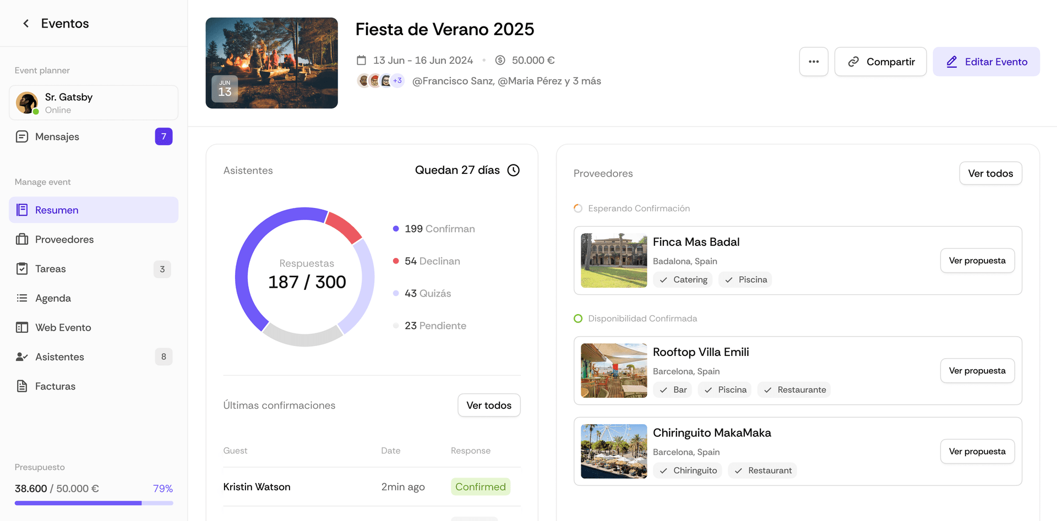Click the calendar icon beside event dates
The image size is (1057, 521).
pyautogui.click(x=361, y=60)
